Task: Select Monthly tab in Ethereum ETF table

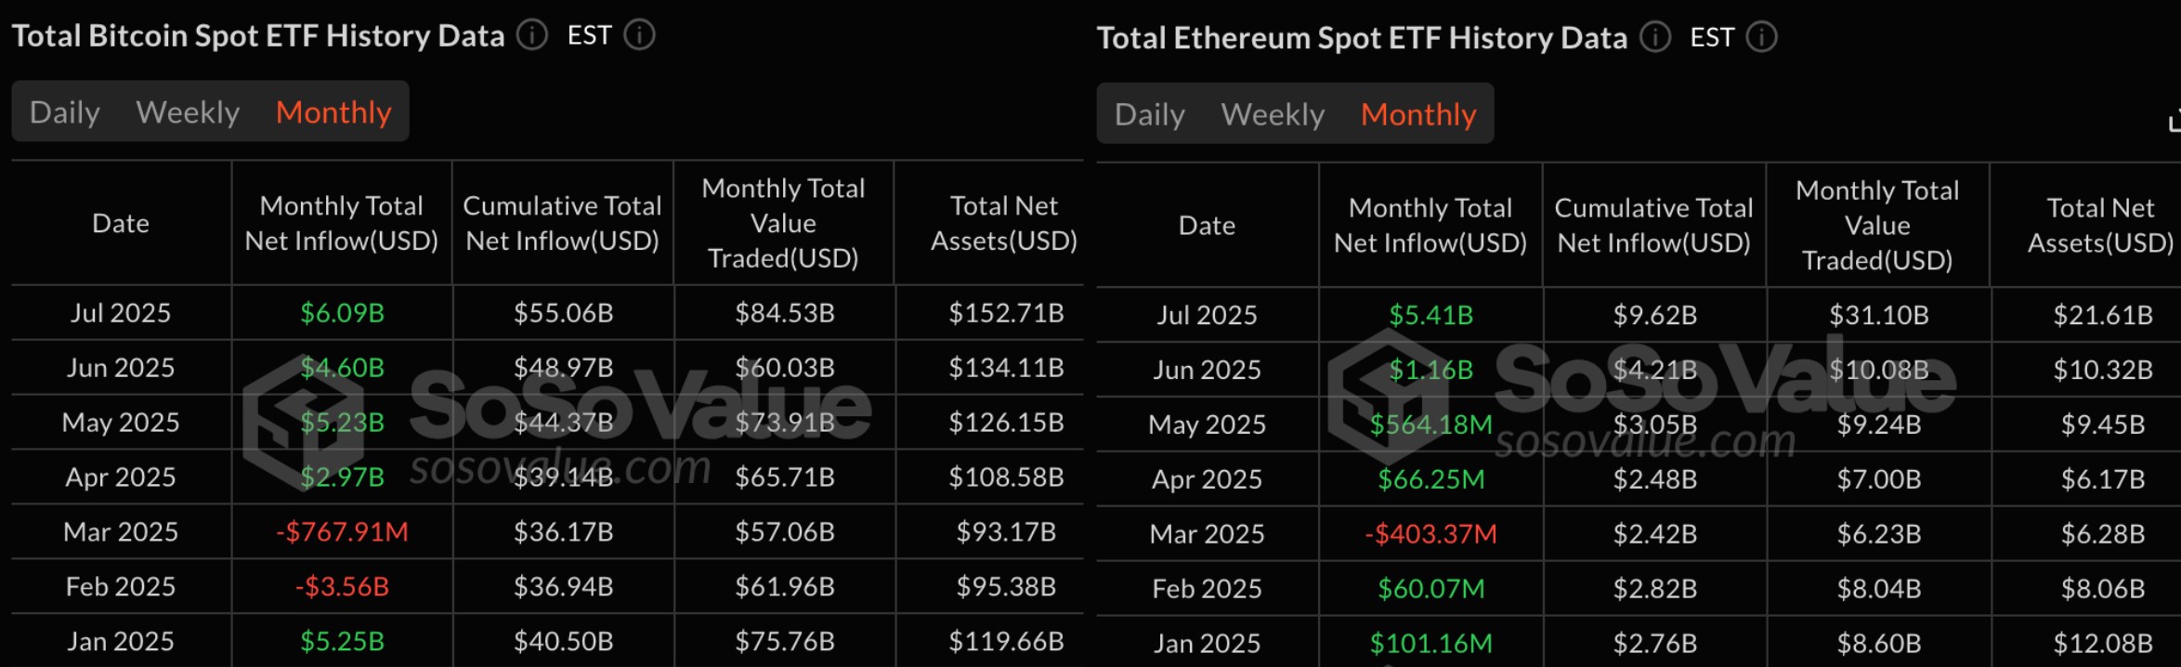Action: click(x=1418, y=114)
